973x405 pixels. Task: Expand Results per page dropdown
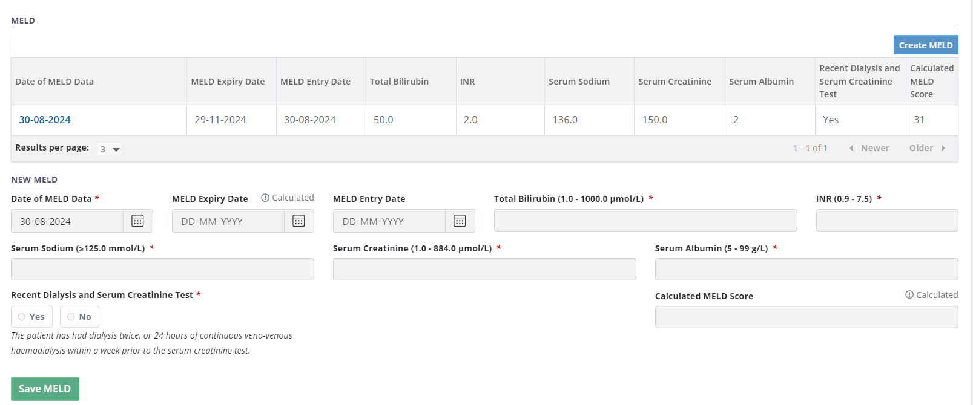[110, 149]
